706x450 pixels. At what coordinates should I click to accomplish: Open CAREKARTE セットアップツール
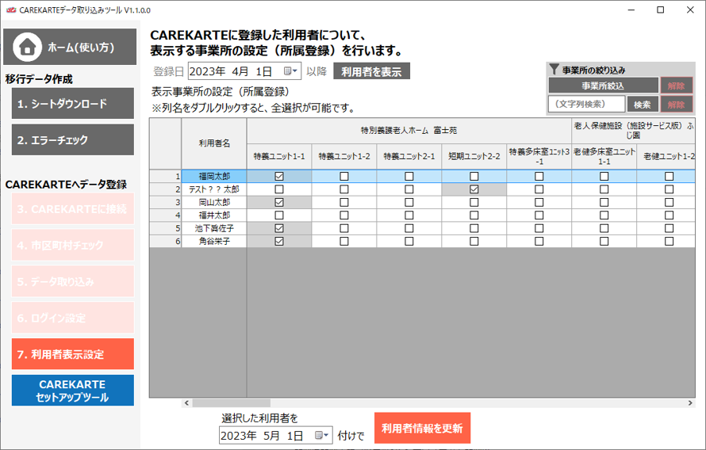click(x=73, y=391)
